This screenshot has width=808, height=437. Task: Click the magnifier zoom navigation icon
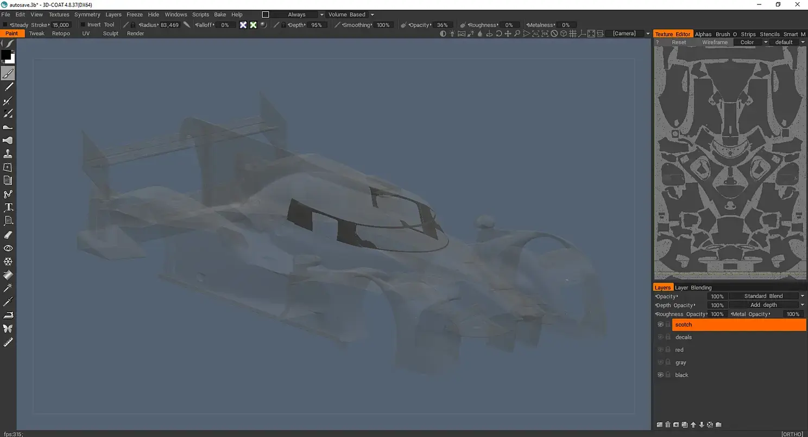[x=517, y=34]
